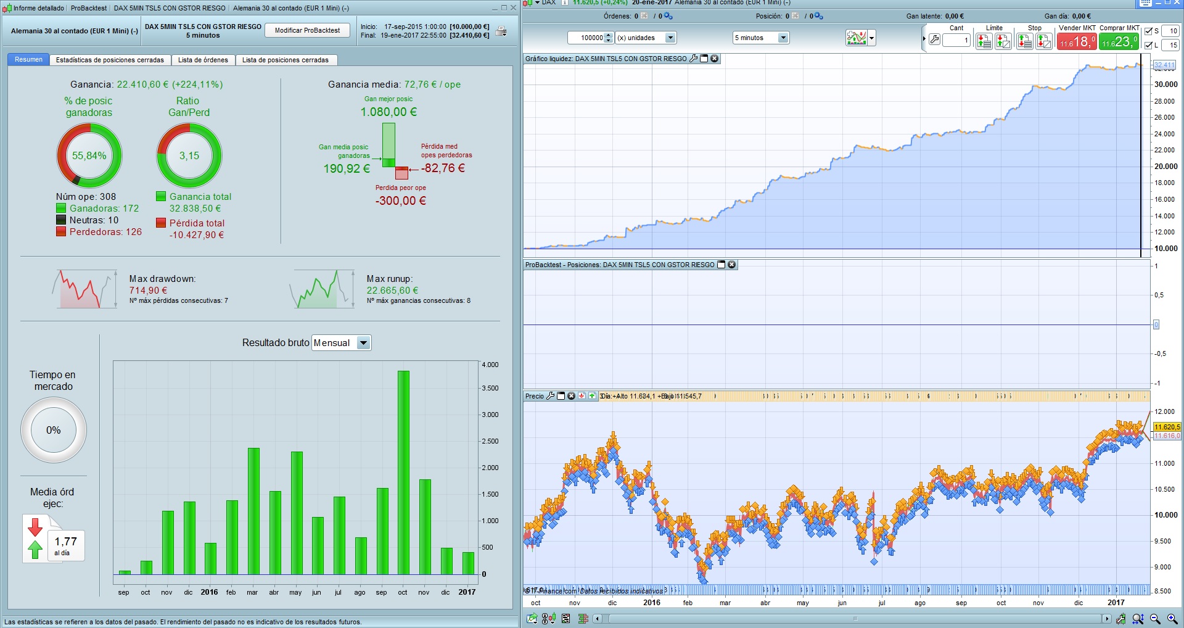
Task: Click the S value field showing 10
Action: [1170, 31]
